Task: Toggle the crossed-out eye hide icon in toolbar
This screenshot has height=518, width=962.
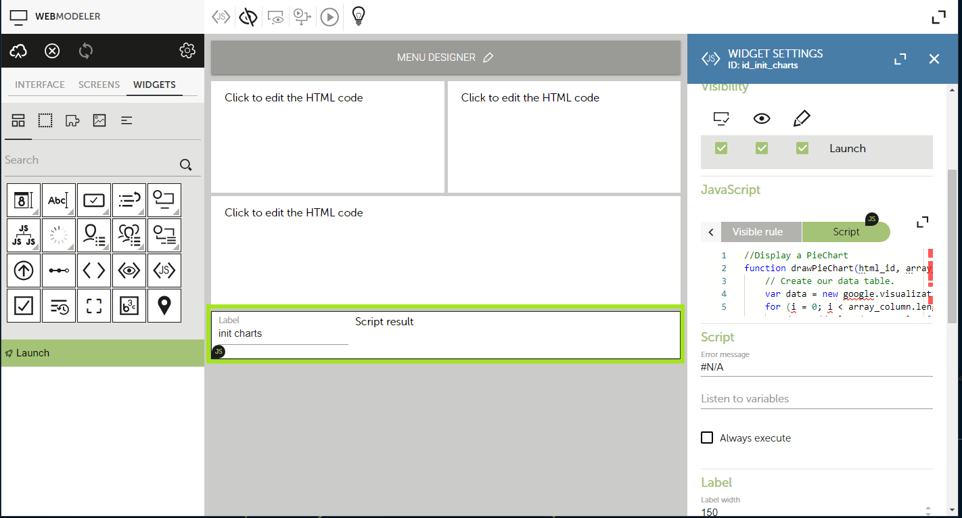Action: pos(248,17)
